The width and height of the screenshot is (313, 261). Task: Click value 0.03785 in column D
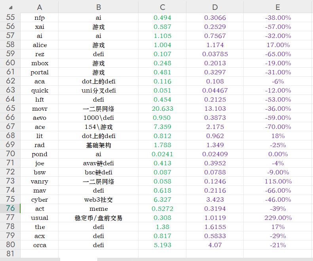pos(215,54)
